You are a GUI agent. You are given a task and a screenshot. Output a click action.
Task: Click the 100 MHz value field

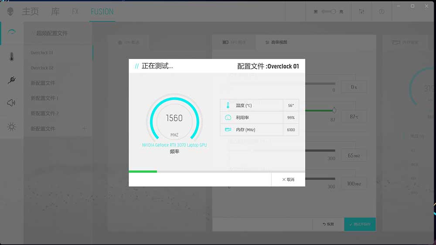354,184
